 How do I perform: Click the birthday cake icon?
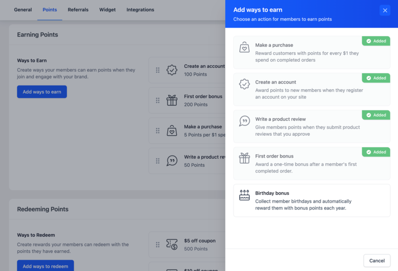244,195
